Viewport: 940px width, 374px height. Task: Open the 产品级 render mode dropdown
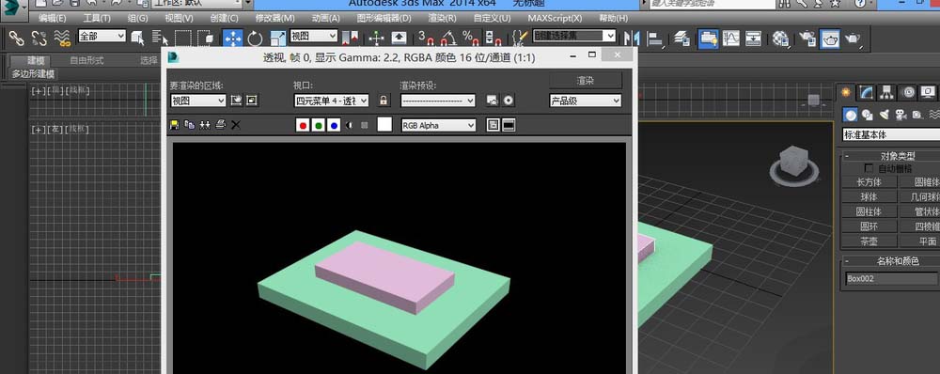(585, 101)
